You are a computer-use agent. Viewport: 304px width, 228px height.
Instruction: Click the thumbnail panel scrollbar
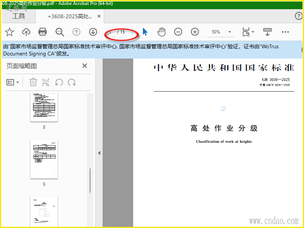pos(90,180)
